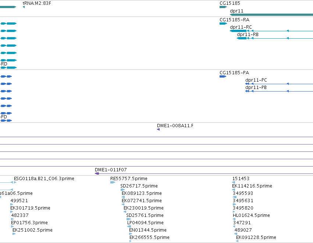Screen dimensions: 313x243
Task: Click the SD25761.5prime EST label
Action: [145, 215]
